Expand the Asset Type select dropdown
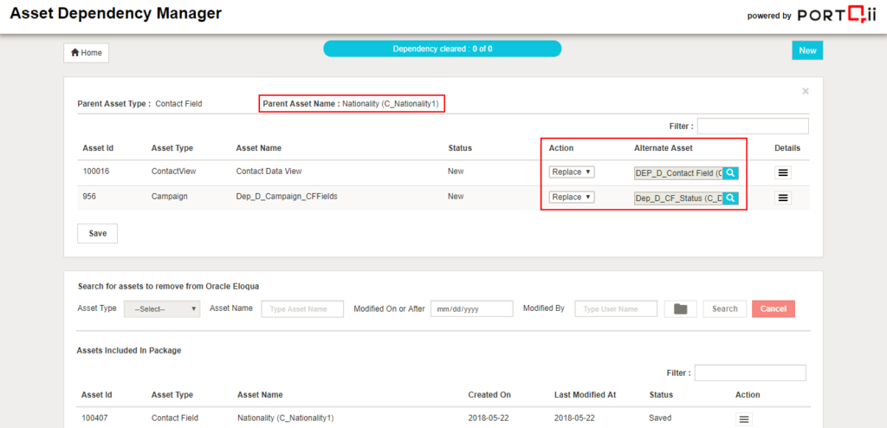This screenshot has height=428, width=887. click(x=162, y=308)
